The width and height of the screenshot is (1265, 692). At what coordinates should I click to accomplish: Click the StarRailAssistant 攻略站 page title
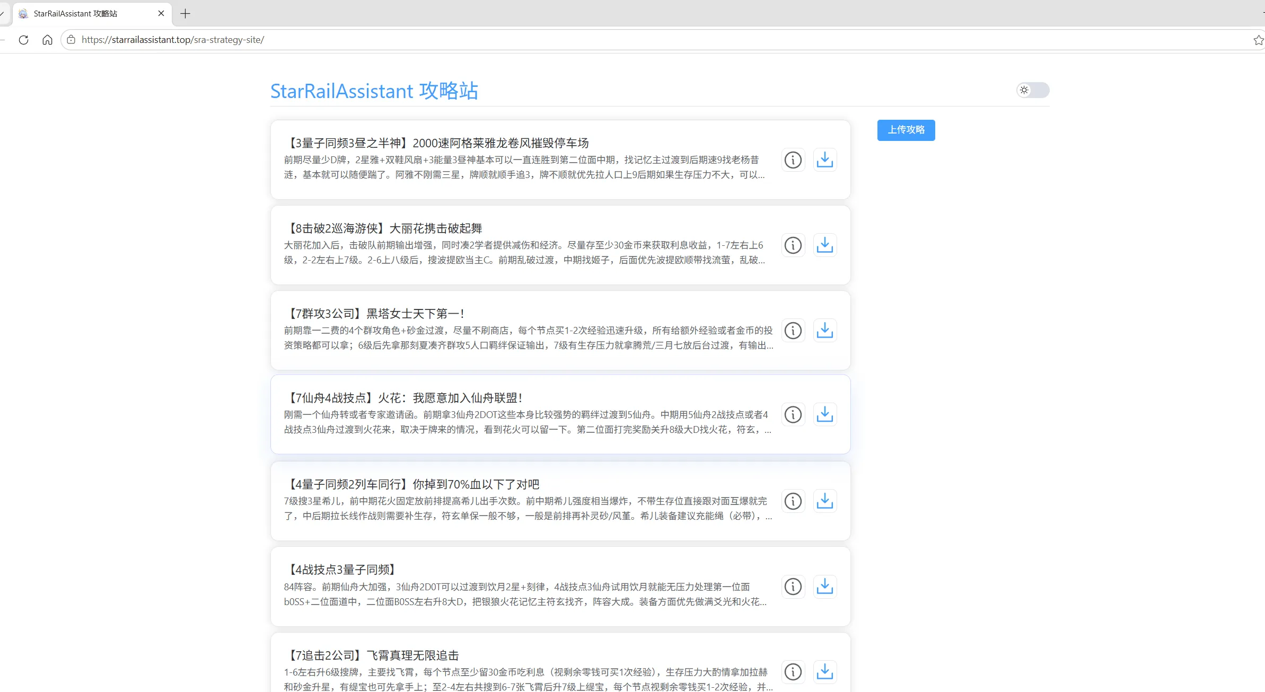pos(374,91)
